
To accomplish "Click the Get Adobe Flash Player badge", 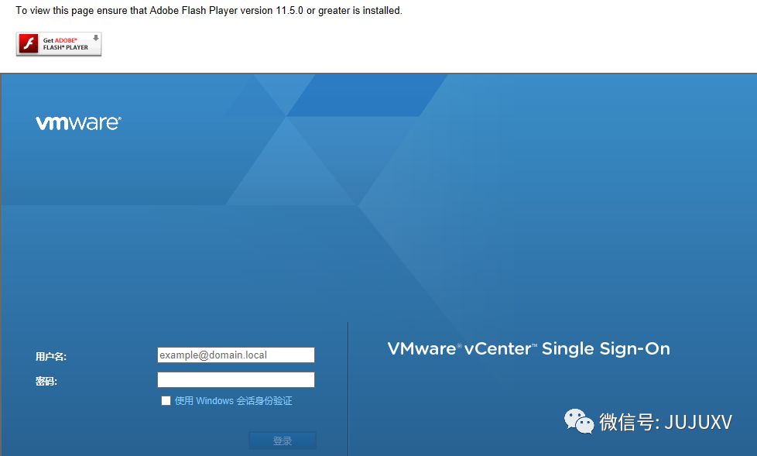I will (x=59, y=44).
